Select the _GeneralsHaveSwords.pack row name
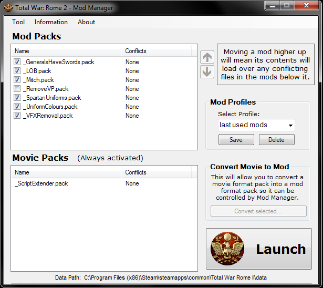 [x=59, y=62]
